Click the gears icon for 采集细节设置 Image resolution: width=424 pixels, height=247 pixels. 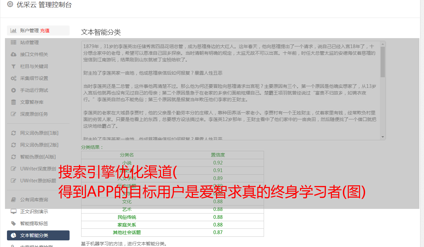click(x=13, y=78)
